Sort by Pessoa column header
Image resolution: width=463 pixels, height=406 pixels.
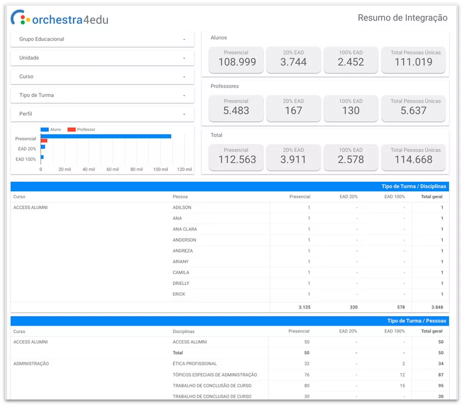click(x=180, y=197)
